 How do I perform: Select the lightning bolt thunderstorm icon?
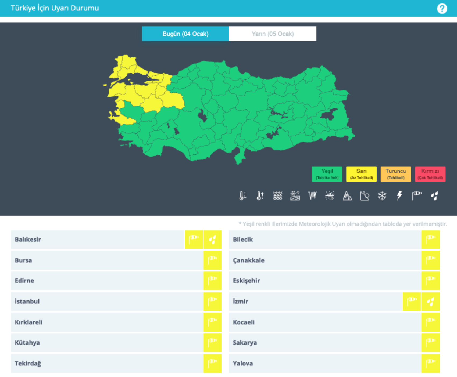pos(399,196)
